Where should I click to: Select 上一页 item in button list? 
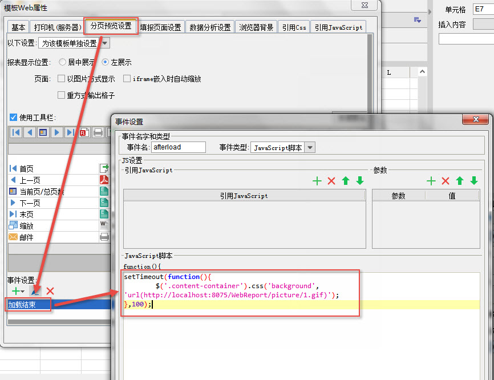pos(54,180)
